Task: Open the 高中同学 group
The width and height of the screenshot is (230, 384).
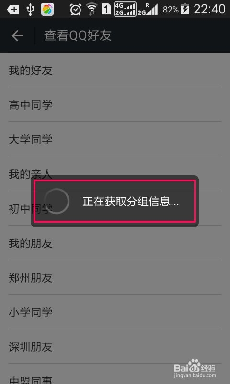Action: coord(115,105)
